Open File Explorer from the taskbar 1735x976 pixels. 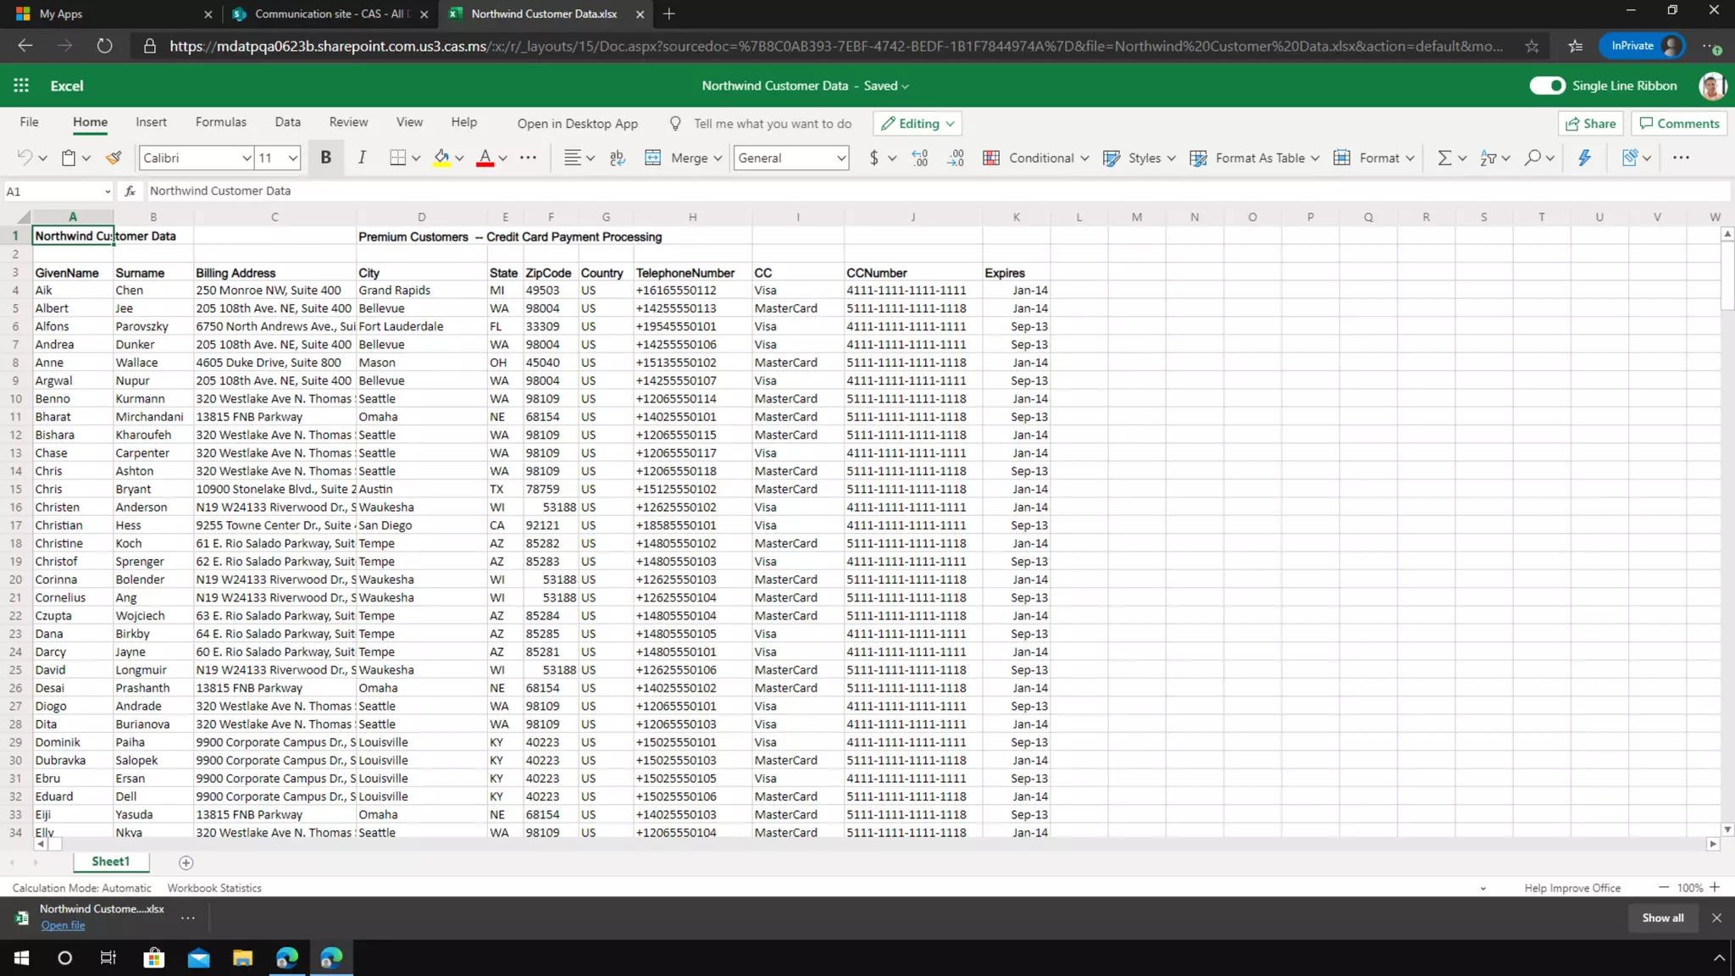(242, 958)
